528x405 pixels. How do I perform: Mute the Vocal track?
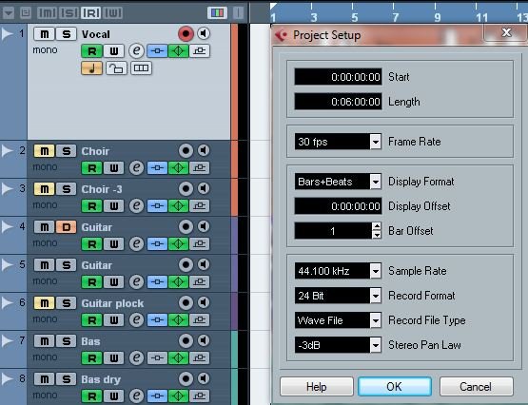45,34
